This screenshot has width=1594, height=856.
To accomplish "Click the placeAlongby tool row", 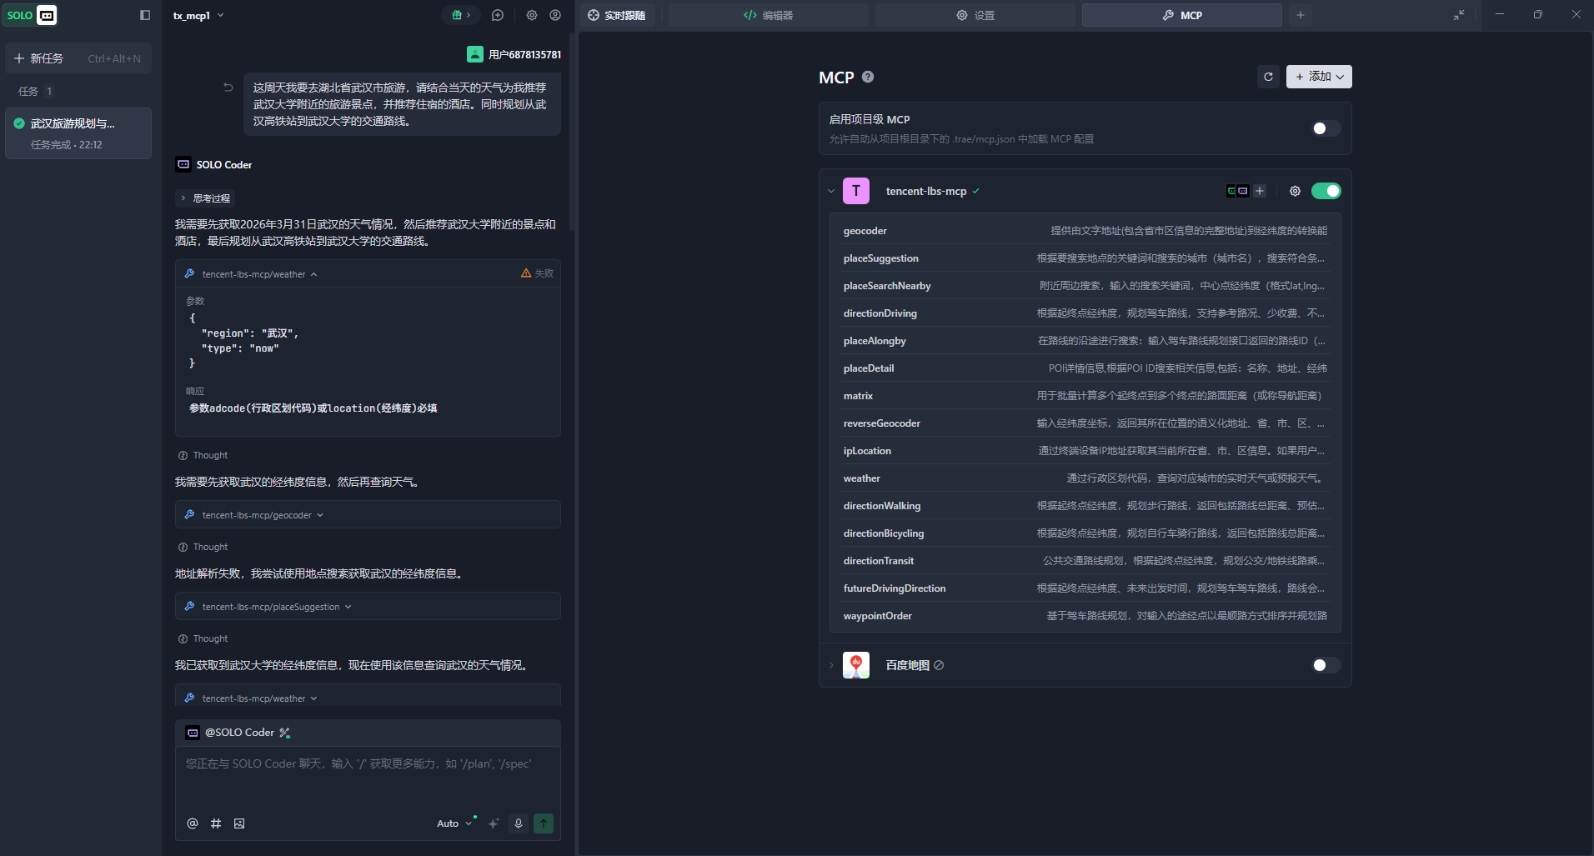I will point(1085,341).
